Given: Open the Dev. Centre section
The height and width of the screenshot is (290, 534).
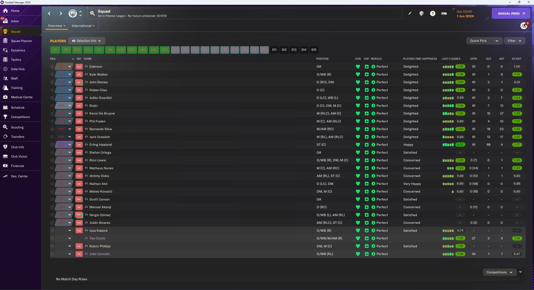Looking at the screenshot, I should click(x=19, y=176).
